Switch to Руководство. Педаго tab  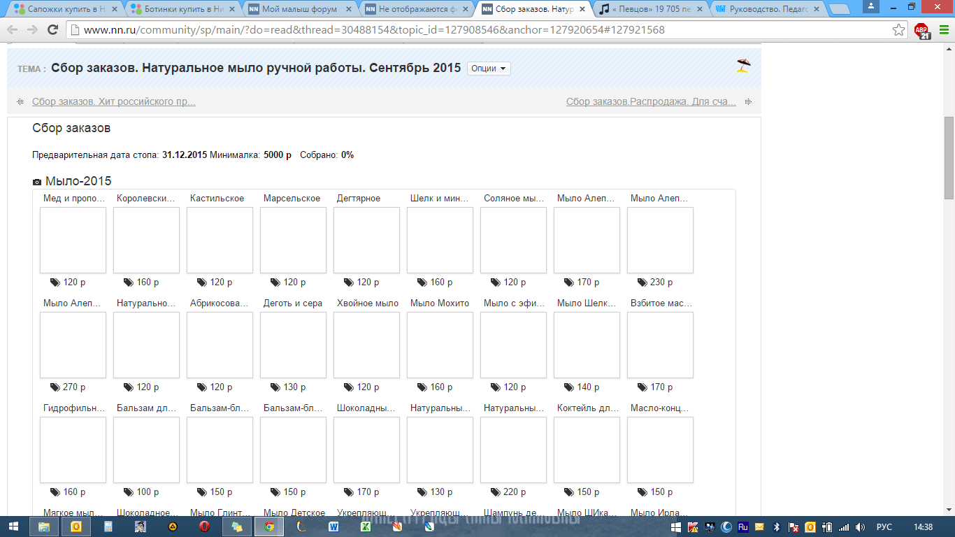(769, 10)
